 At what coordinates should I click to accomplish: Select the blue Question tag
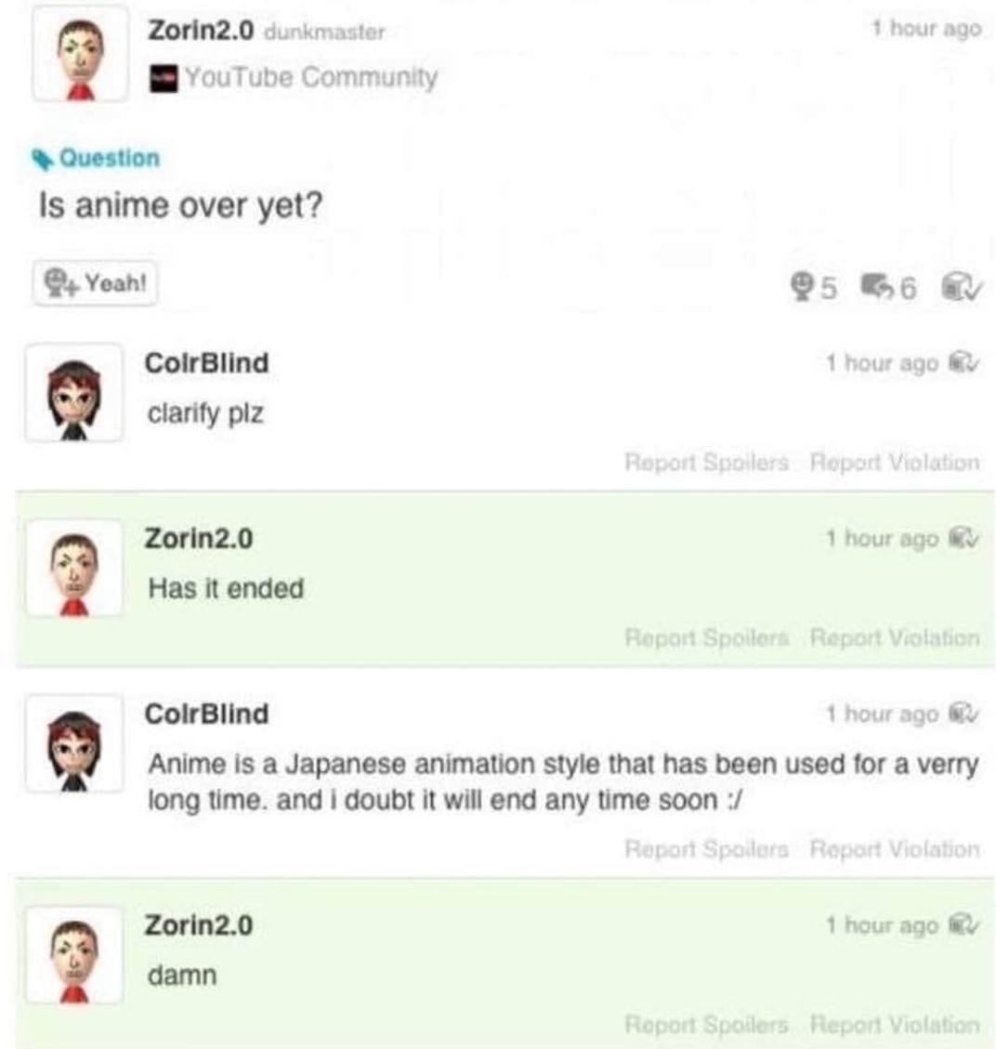click(x=97, y=159)
